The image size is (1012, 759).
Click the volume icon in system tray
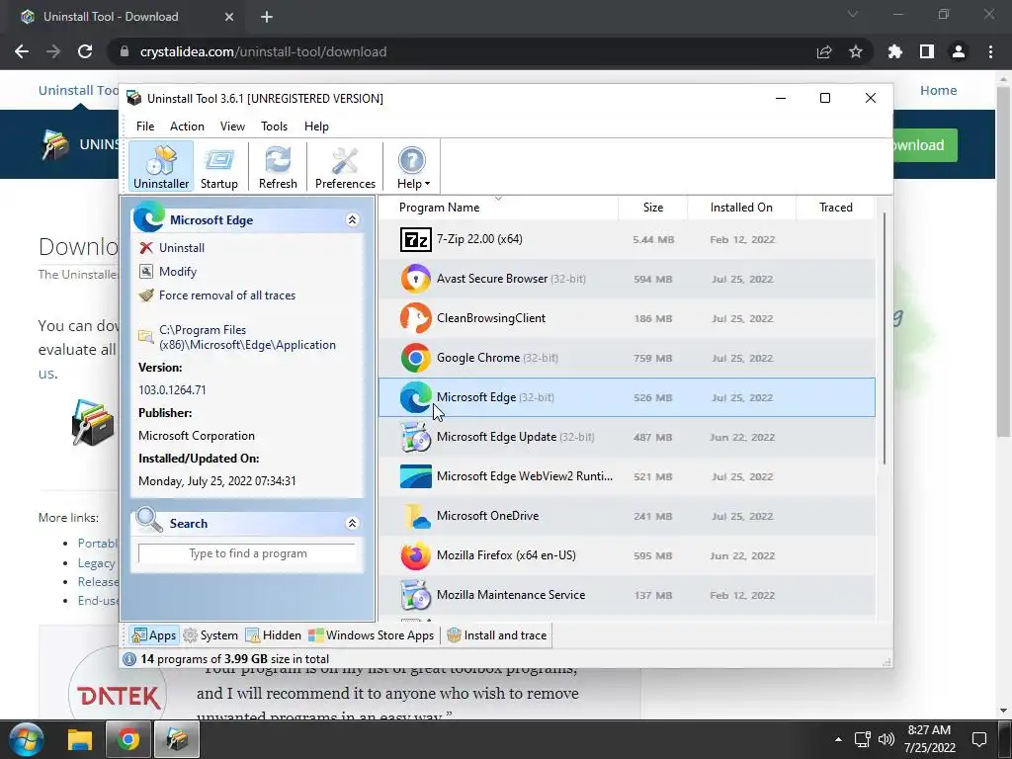886,739
